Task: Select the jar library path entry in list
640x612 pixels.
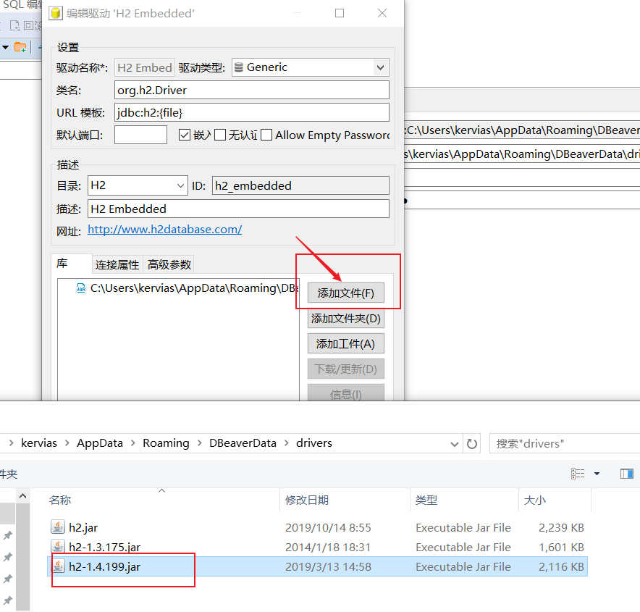Action: (x=187, y=288)
